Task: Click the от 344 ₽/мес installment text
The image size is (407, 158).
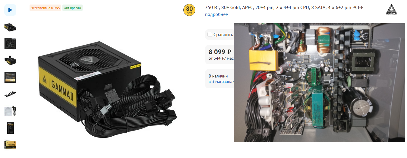Action: tap(221, 58)
